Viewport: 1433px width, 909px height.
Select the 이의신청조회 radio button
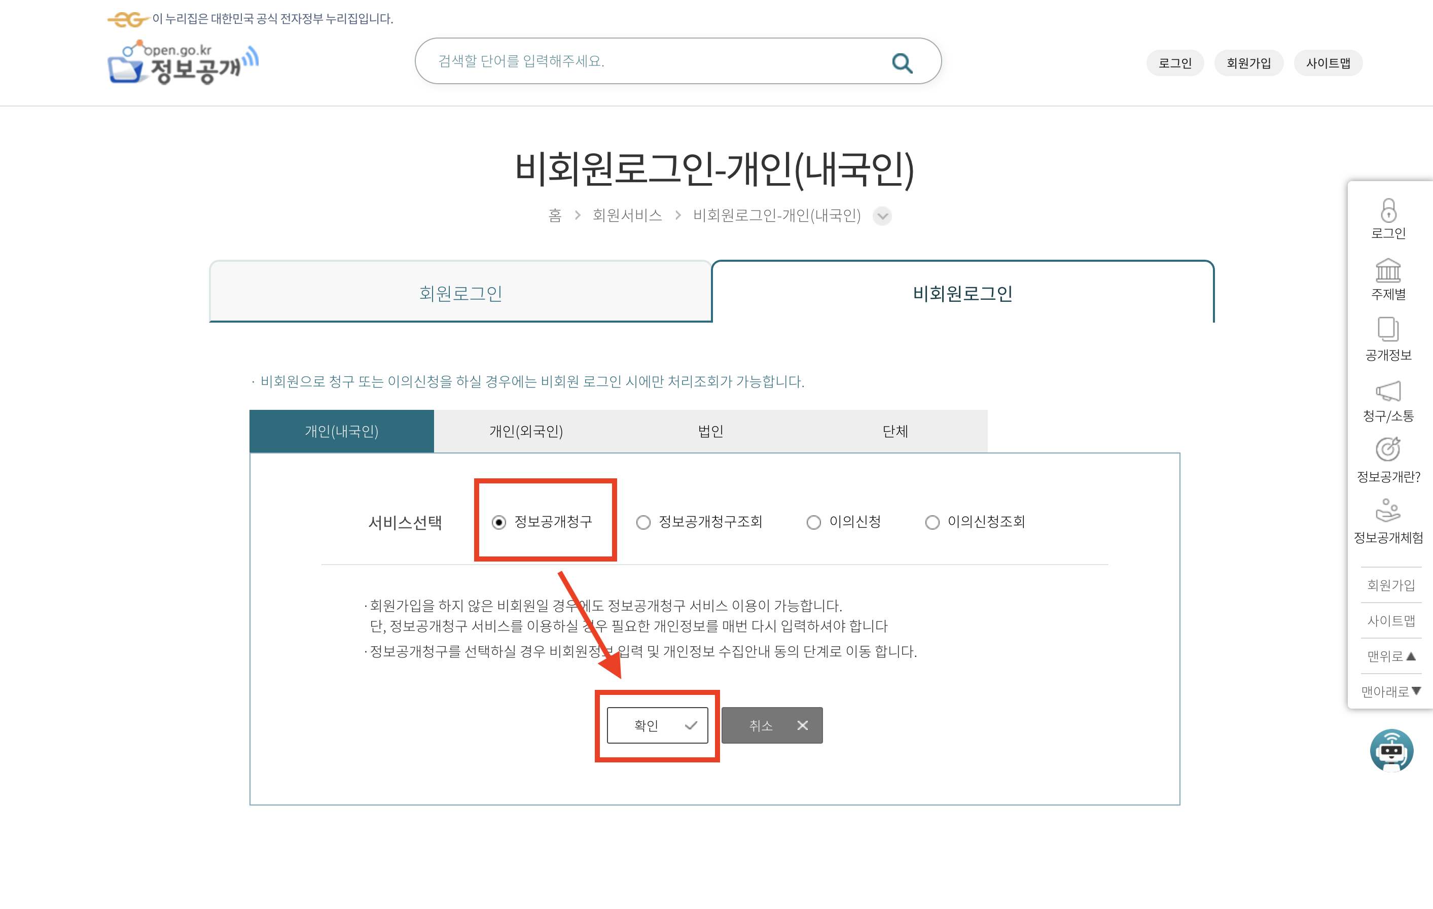(932, 522)
